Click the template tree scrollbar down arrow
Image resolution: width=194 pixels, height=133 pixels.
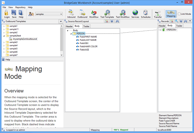61,55
